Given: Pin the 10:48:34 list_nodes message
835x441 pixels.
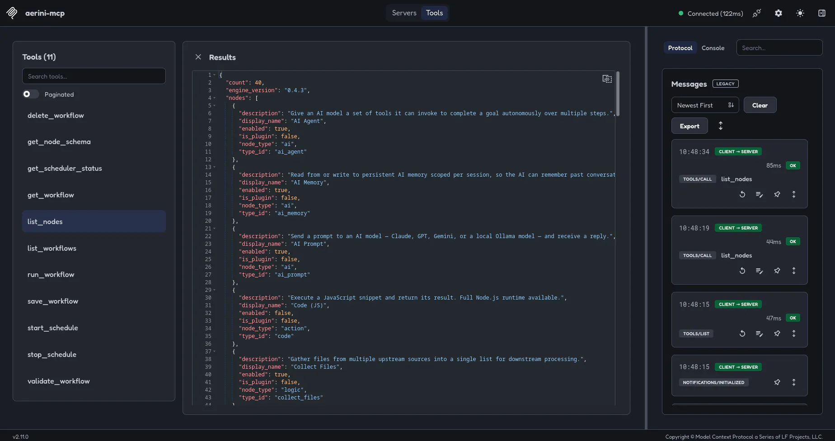Looking at the screenshot, I should pyautogui.click(x=777, y=194).
